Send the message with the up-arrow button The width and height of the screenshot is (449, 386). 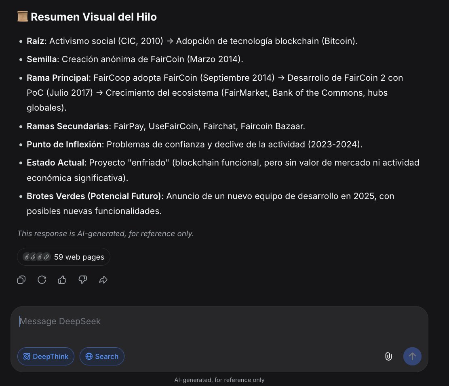[412, 356]
